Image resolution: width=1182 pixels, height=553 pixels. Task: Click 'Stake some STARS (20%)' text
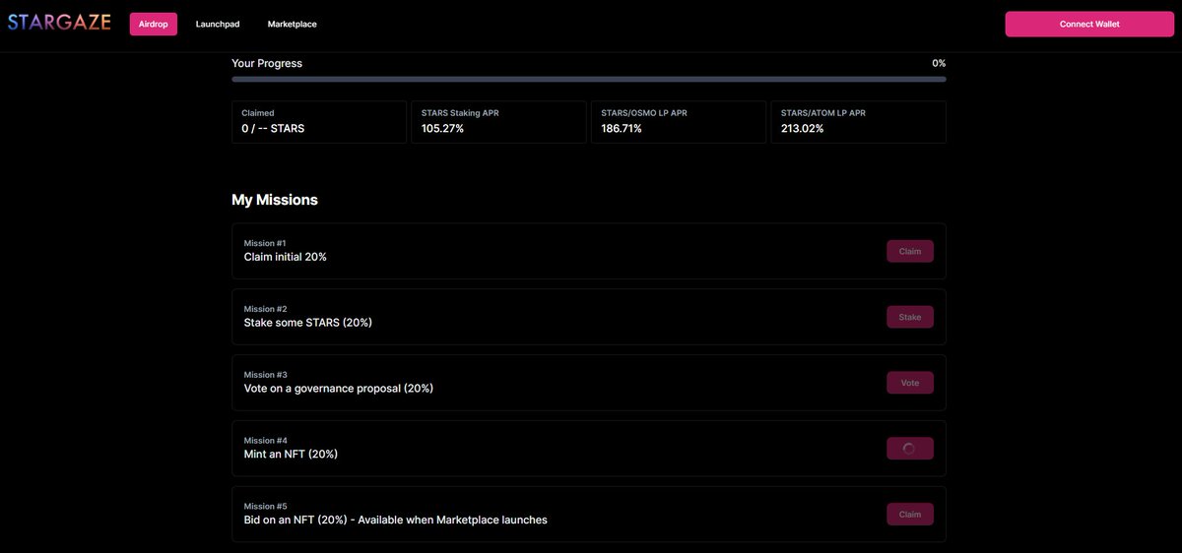[308, 323]
